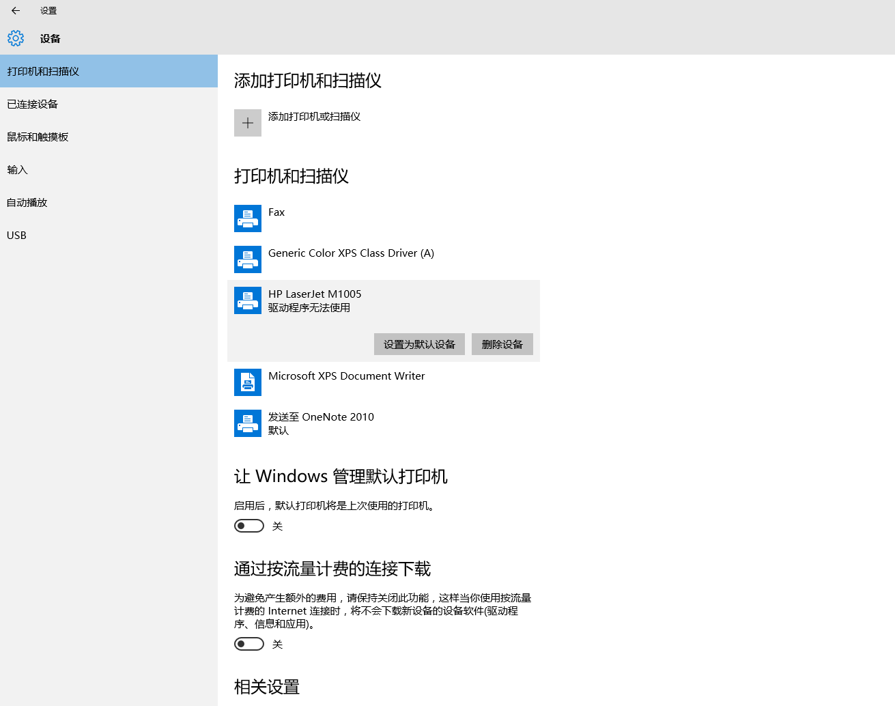Toggle 让 Windows 管理默认打印机 switch
This screenshot has height=706, width=895.
point(249,526)
